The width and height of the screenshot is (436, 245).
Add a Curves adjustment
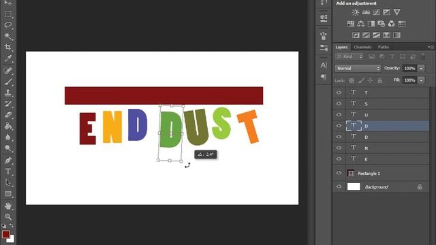(376, 12)
